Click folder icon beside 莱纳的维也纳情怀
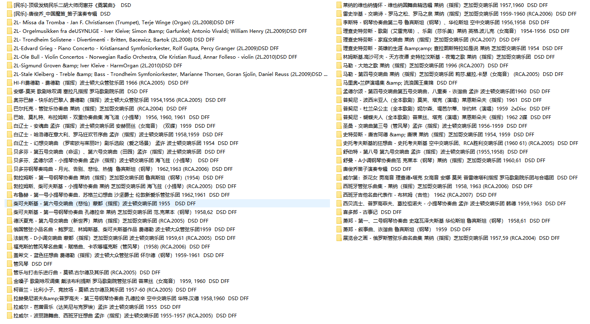The width and height of the screenshot is (590, 324). (x=339, y=5)
